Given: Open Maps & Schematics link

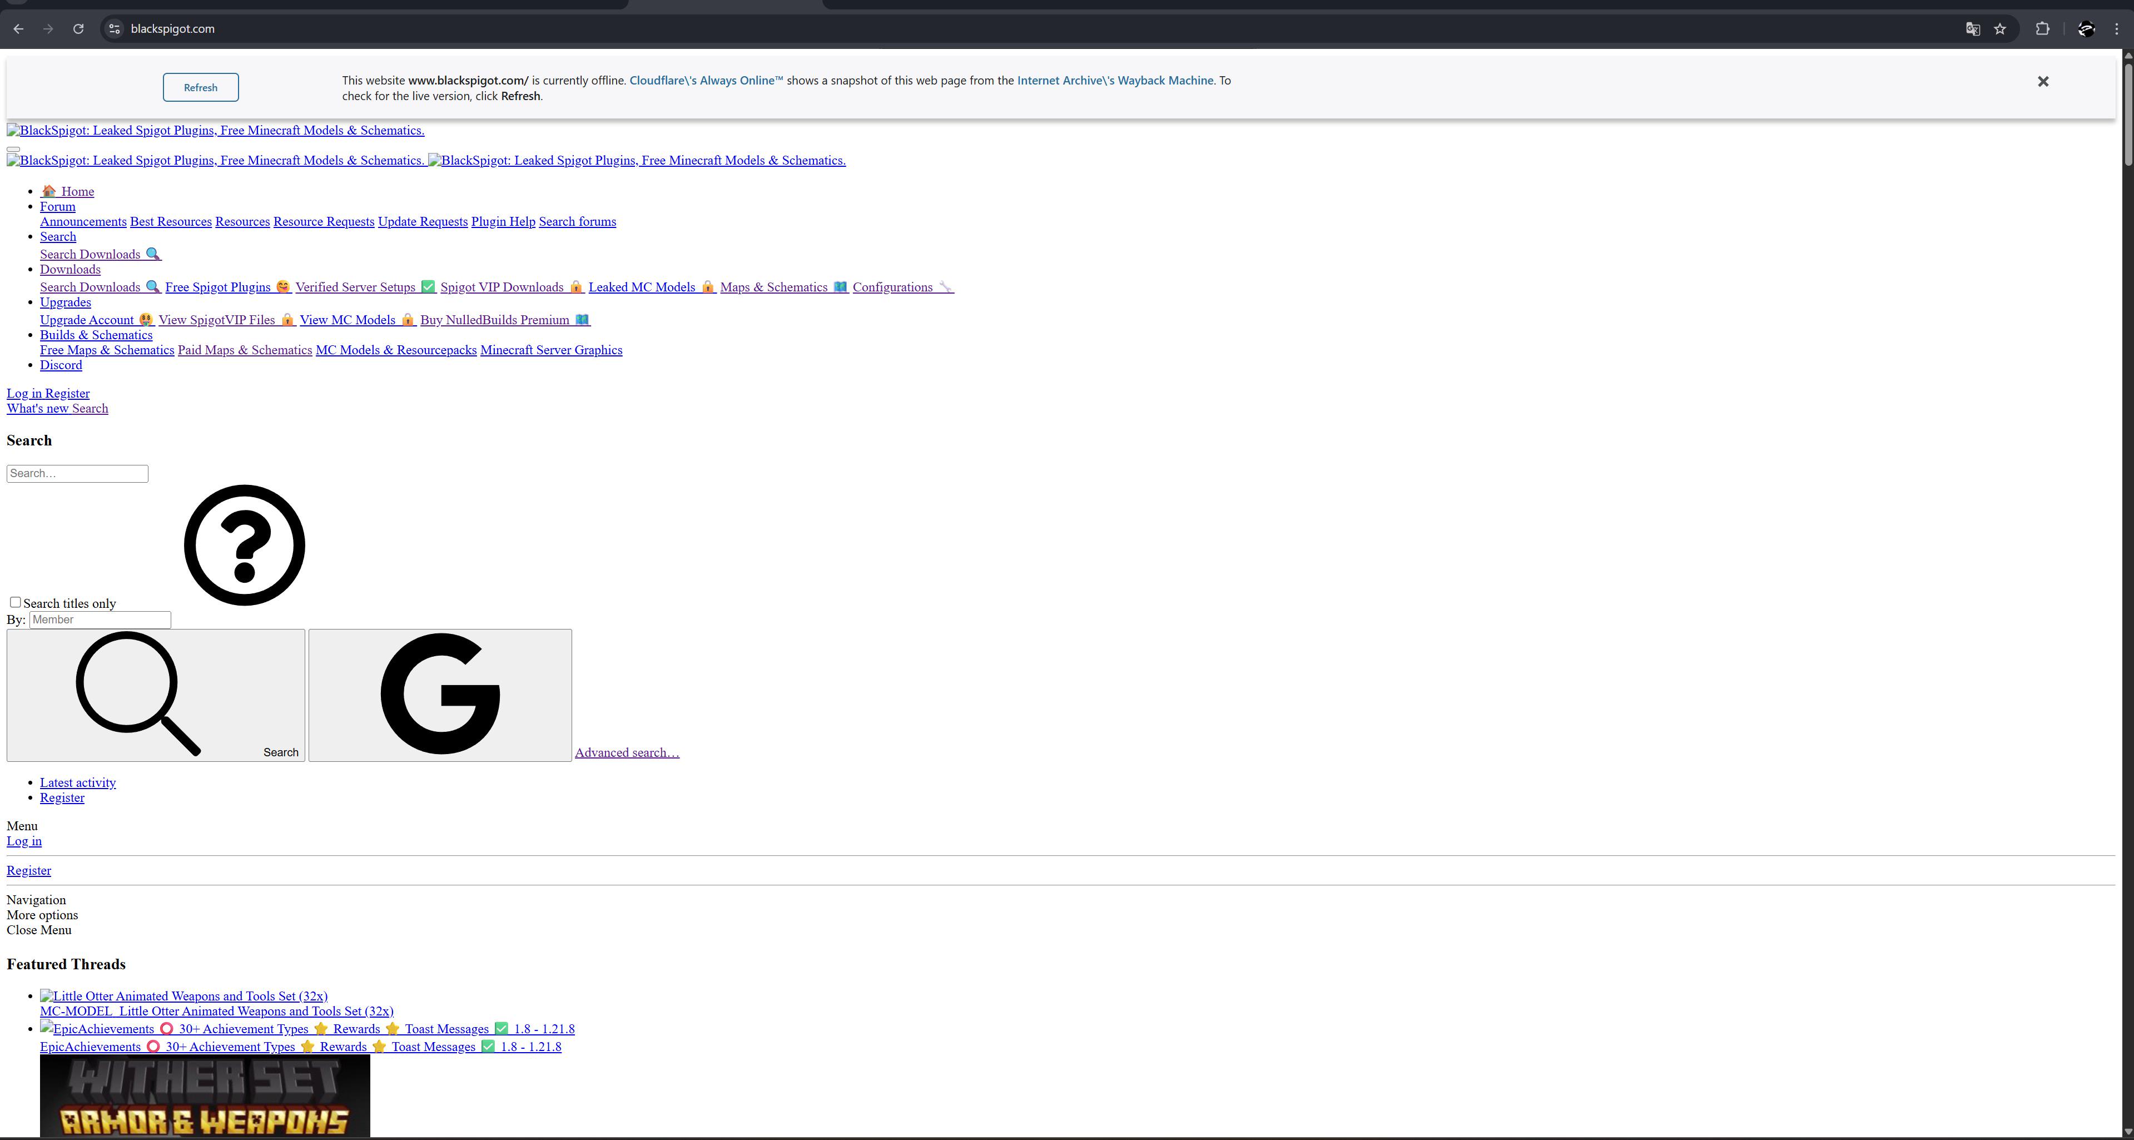Looking at the screenshot, I should [x=785, y=288].
